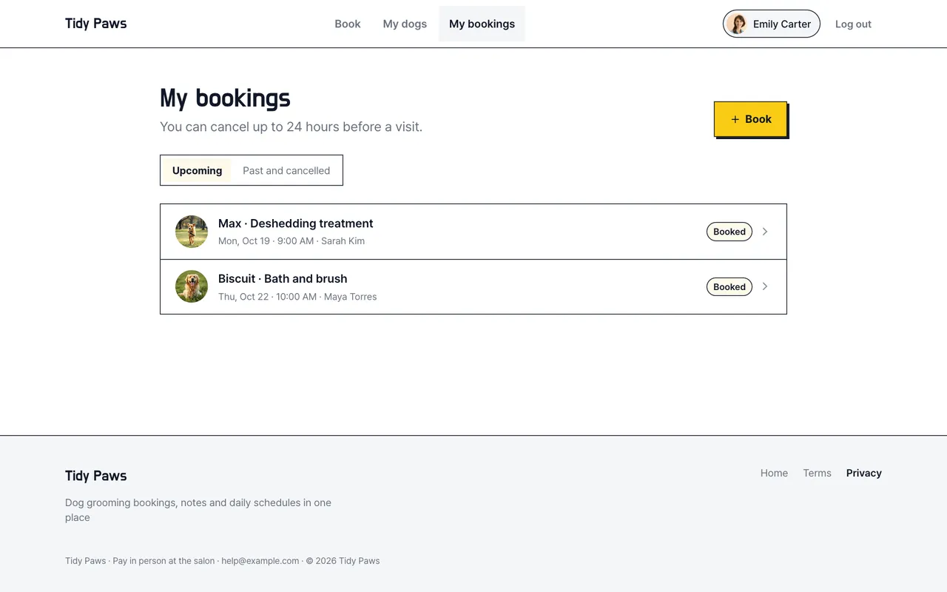Click Emily Carter's profile avatar picture

click(737, 24)
